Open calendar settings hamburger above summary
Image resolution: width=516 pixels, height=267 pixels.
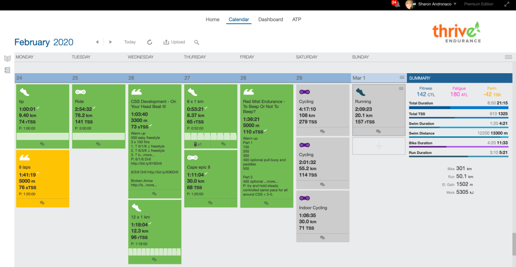pyautogui.click(x=508, y=57)
